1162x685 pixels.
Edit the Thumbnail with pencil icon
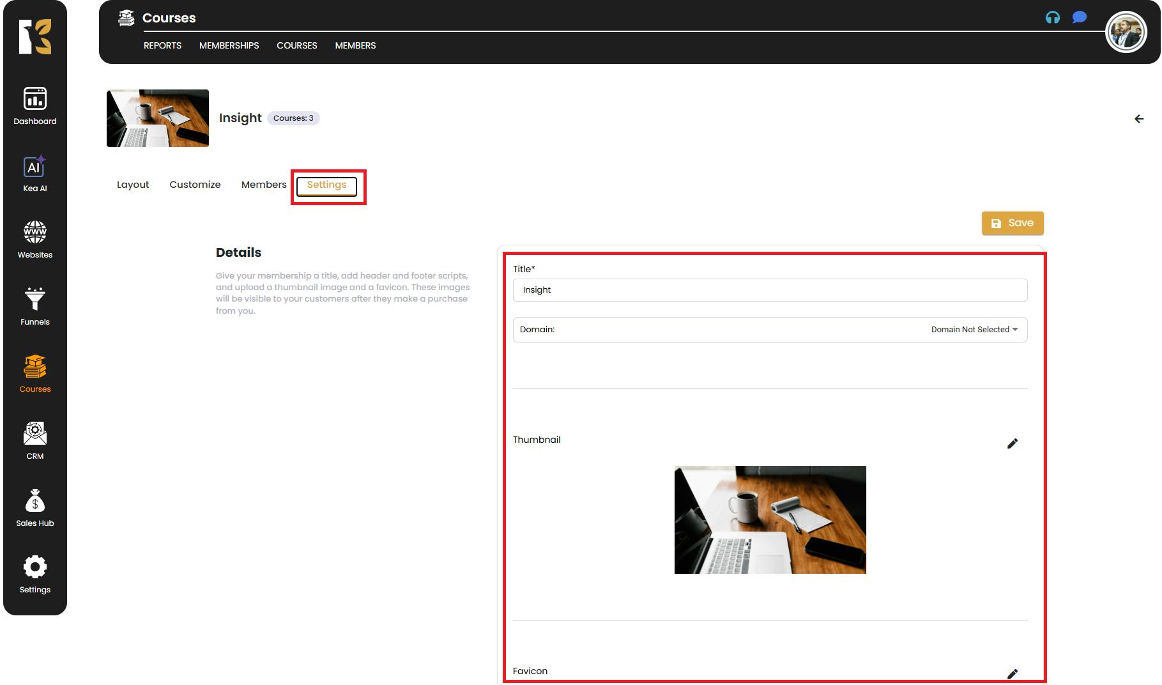[x=1012, y=443]
